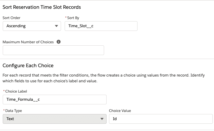214x131 pixels.
Task: Expand the Data Type dropdown arrow
Action: coord(102,119)
